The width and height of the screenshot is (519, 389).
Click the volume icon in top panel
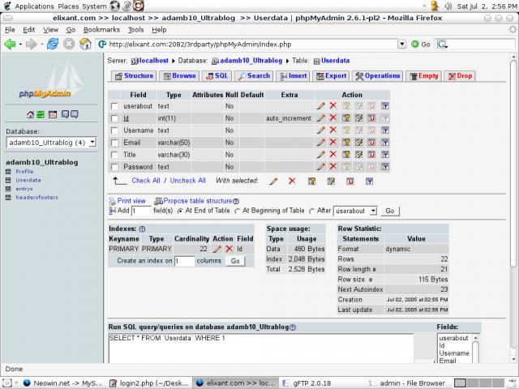(448, 6)
